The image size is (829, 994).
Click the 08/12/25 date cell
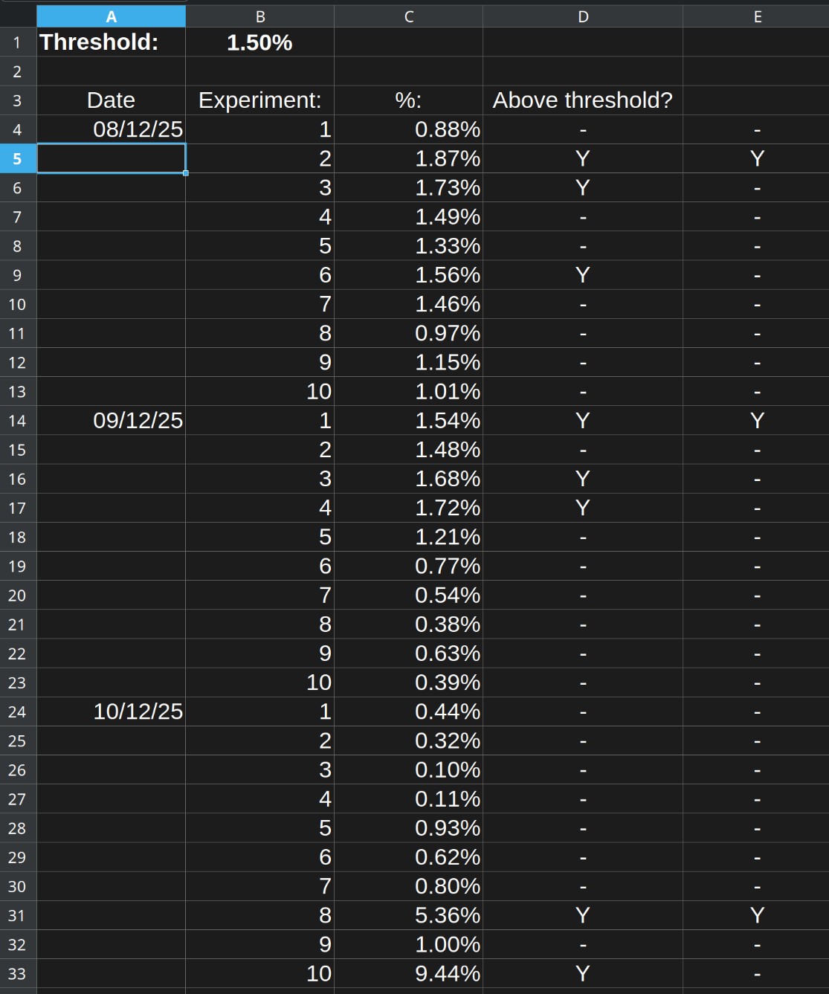[111, 129]
